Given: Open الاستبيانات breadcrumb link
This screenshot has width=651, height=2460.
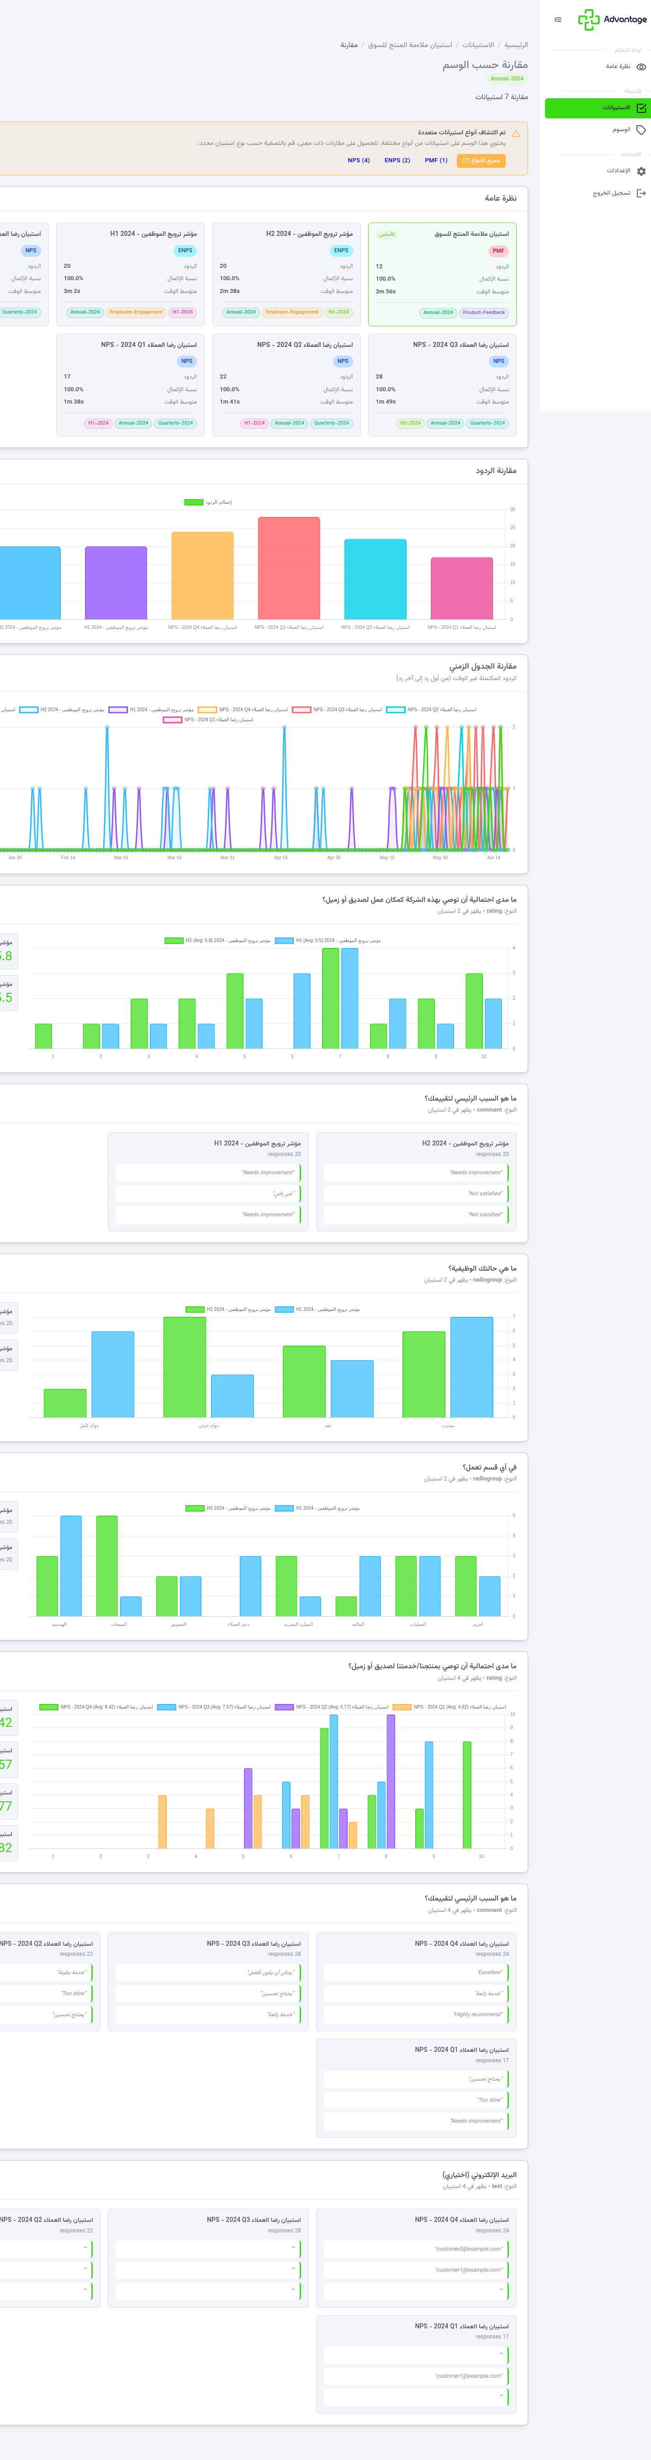Looking at the screenshot, I should (x=478, y=45).
